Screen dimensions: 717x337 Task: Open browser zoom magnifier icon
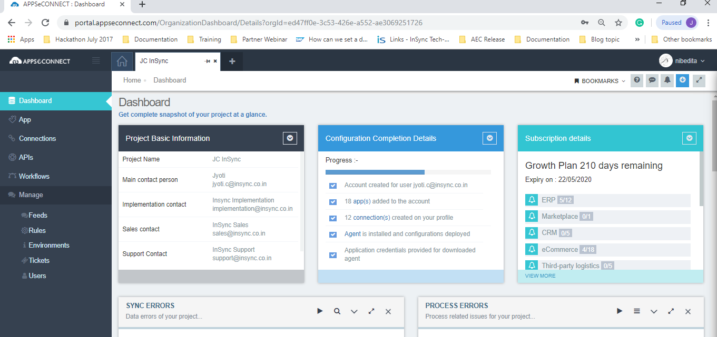click(x=602, y=23)
